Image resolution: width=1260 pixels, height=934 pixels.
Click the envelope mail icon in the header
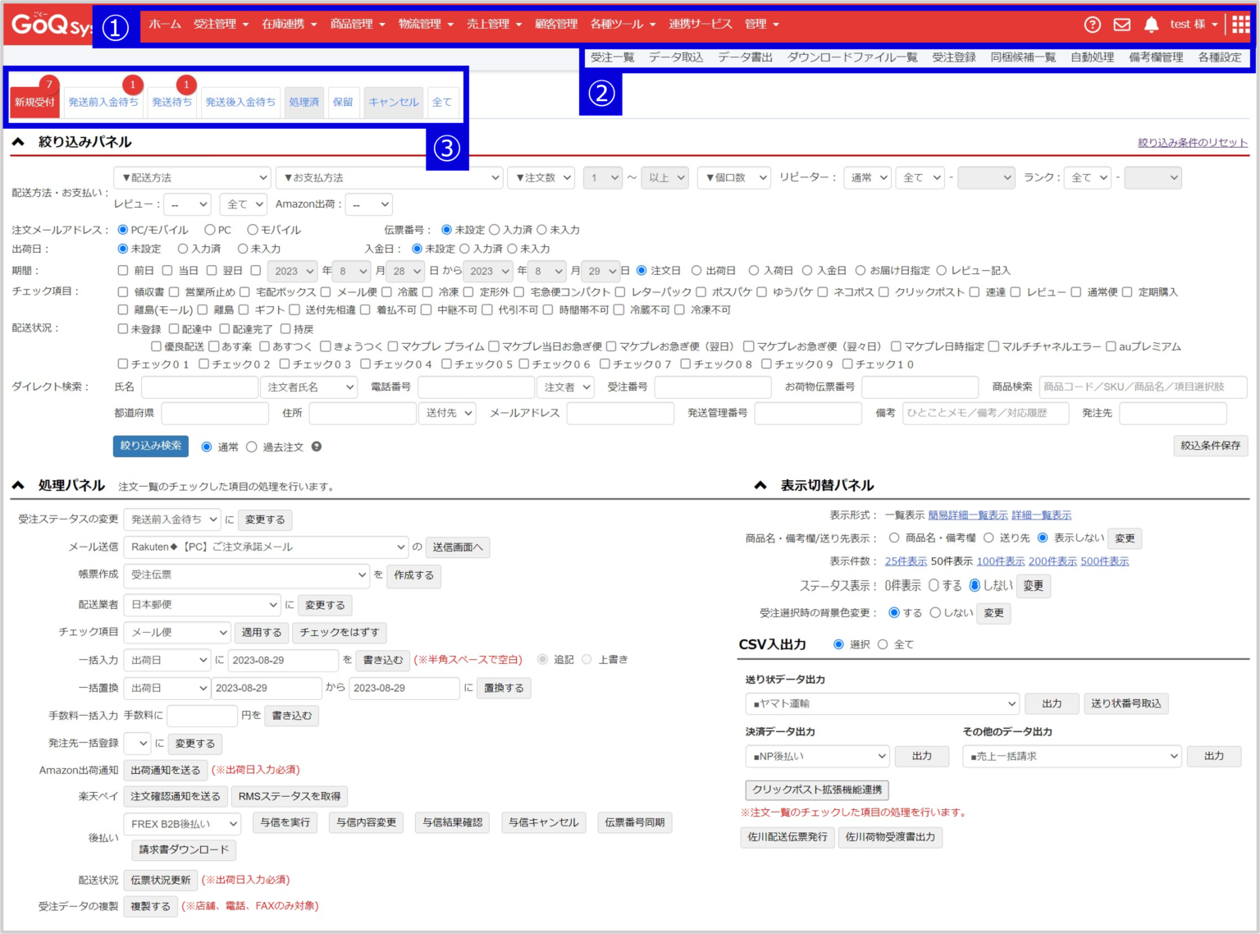click(1121, 25)
